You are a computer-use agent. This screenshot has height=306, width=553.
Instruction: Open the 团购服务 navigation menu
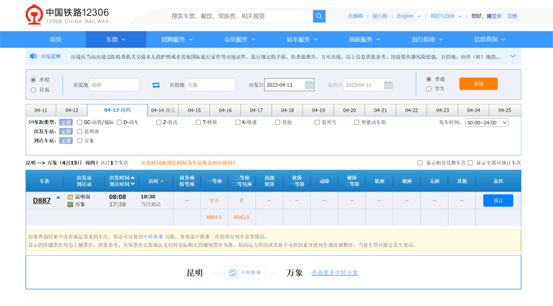tap(177, 39)
